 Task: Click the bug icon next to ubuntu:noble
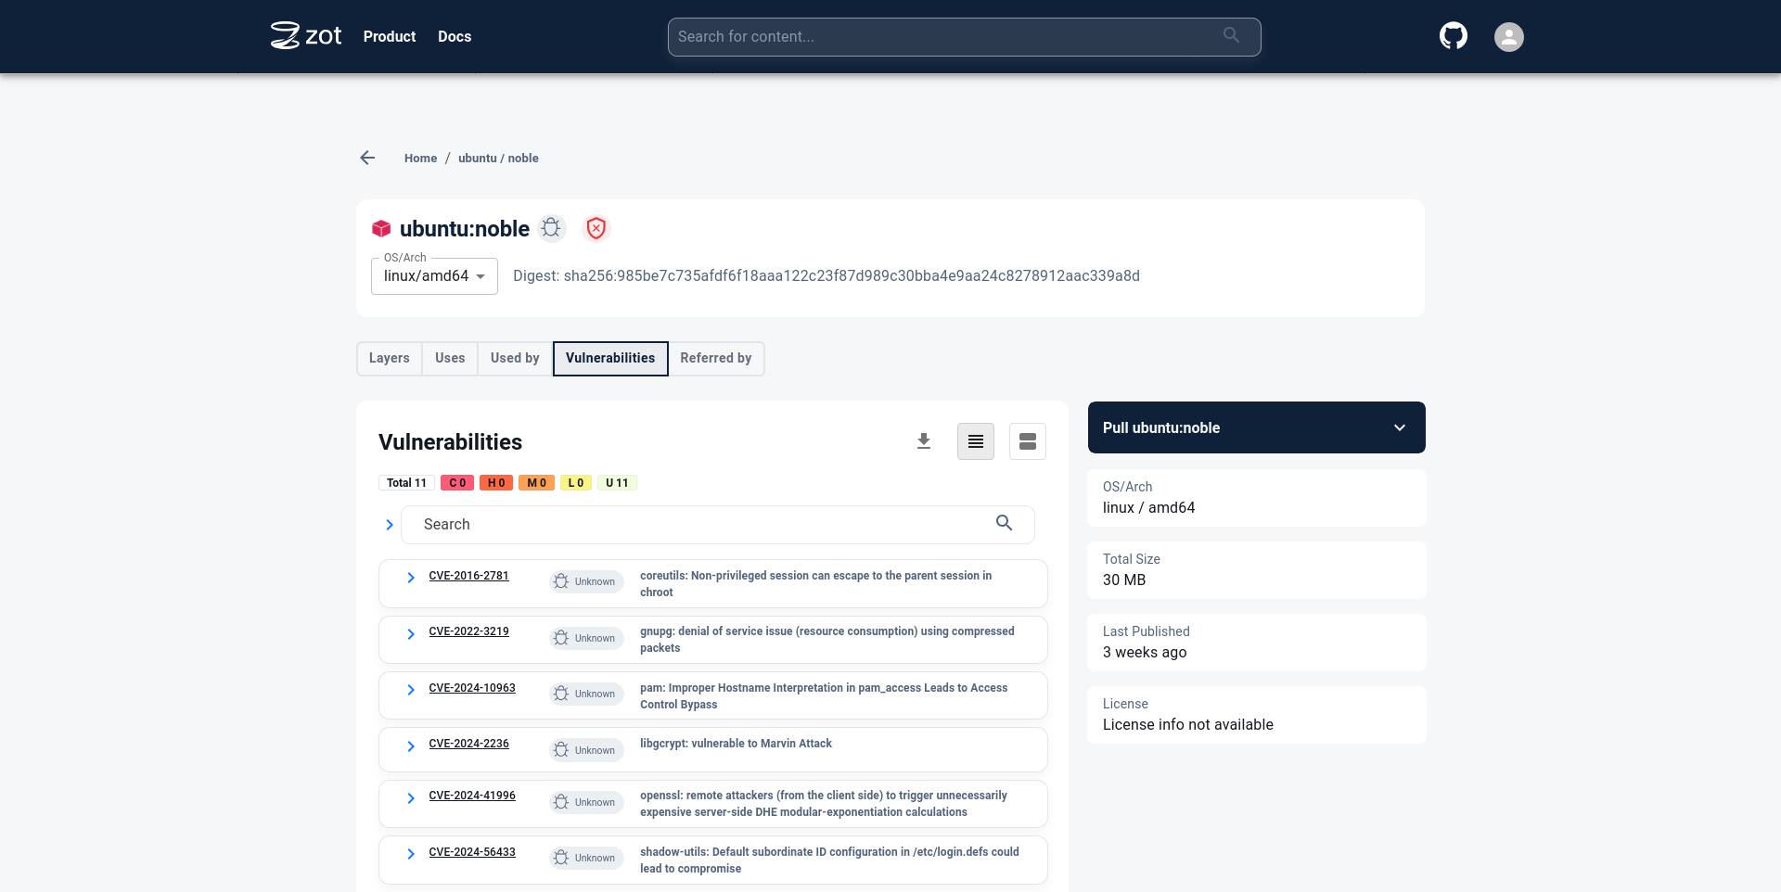551,228
